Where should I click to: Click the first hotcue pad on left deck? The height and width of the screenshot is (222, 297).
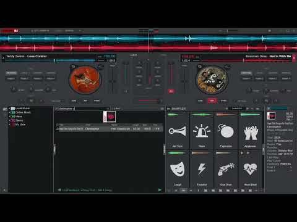pyautogui.click(x=11, y=78)
